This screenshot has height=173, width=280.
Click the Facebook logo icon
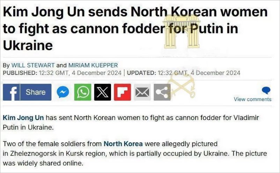click(12, 92)
